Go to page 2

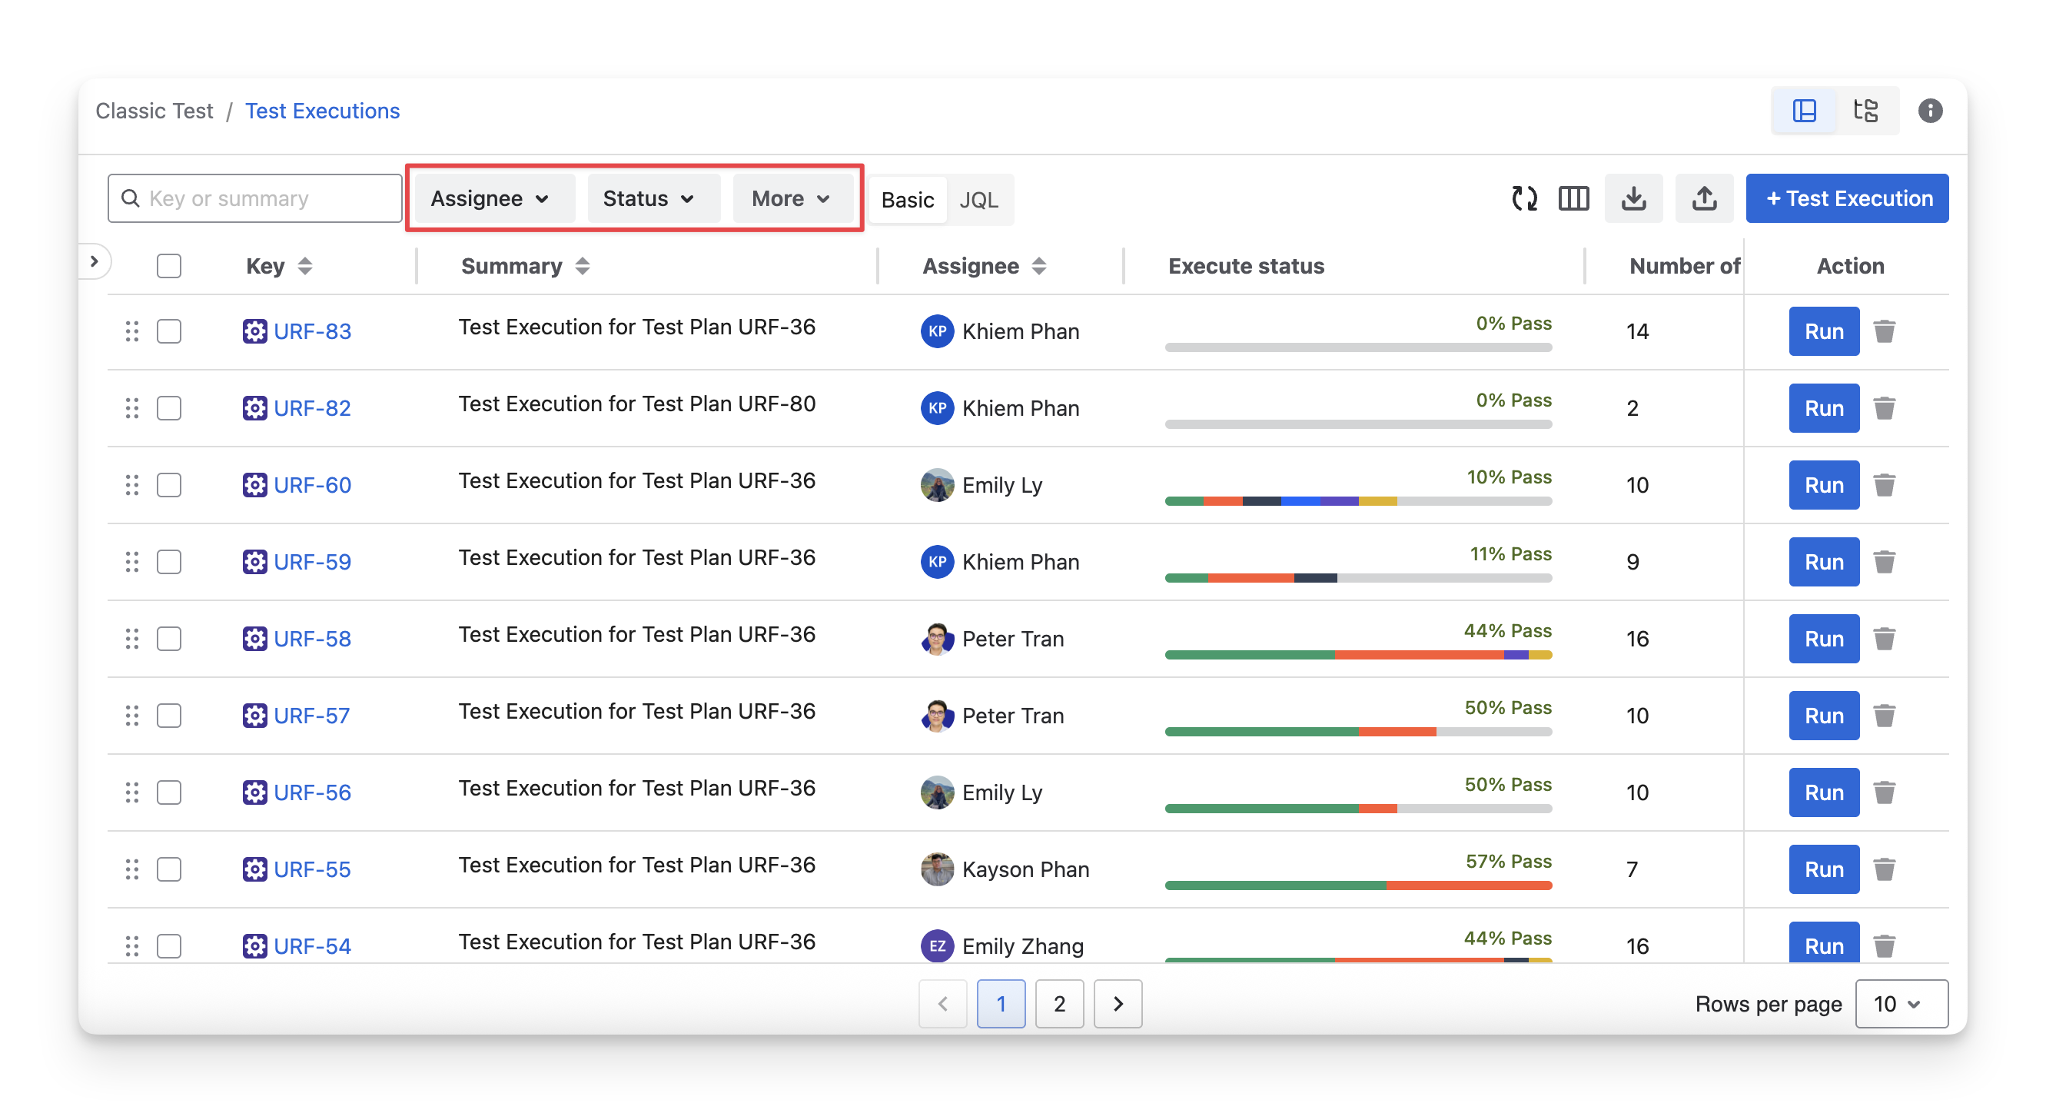pyautogui.click(x=1059, y=1004)
